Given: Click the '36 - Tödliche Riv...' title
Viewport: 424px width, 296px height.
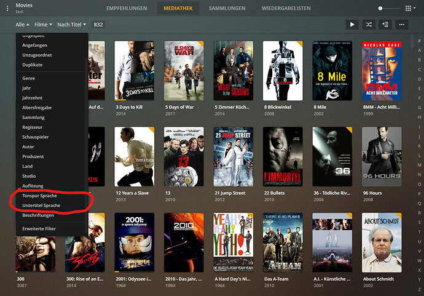Looking at the screenshot, I should click(x=332, y=193).
